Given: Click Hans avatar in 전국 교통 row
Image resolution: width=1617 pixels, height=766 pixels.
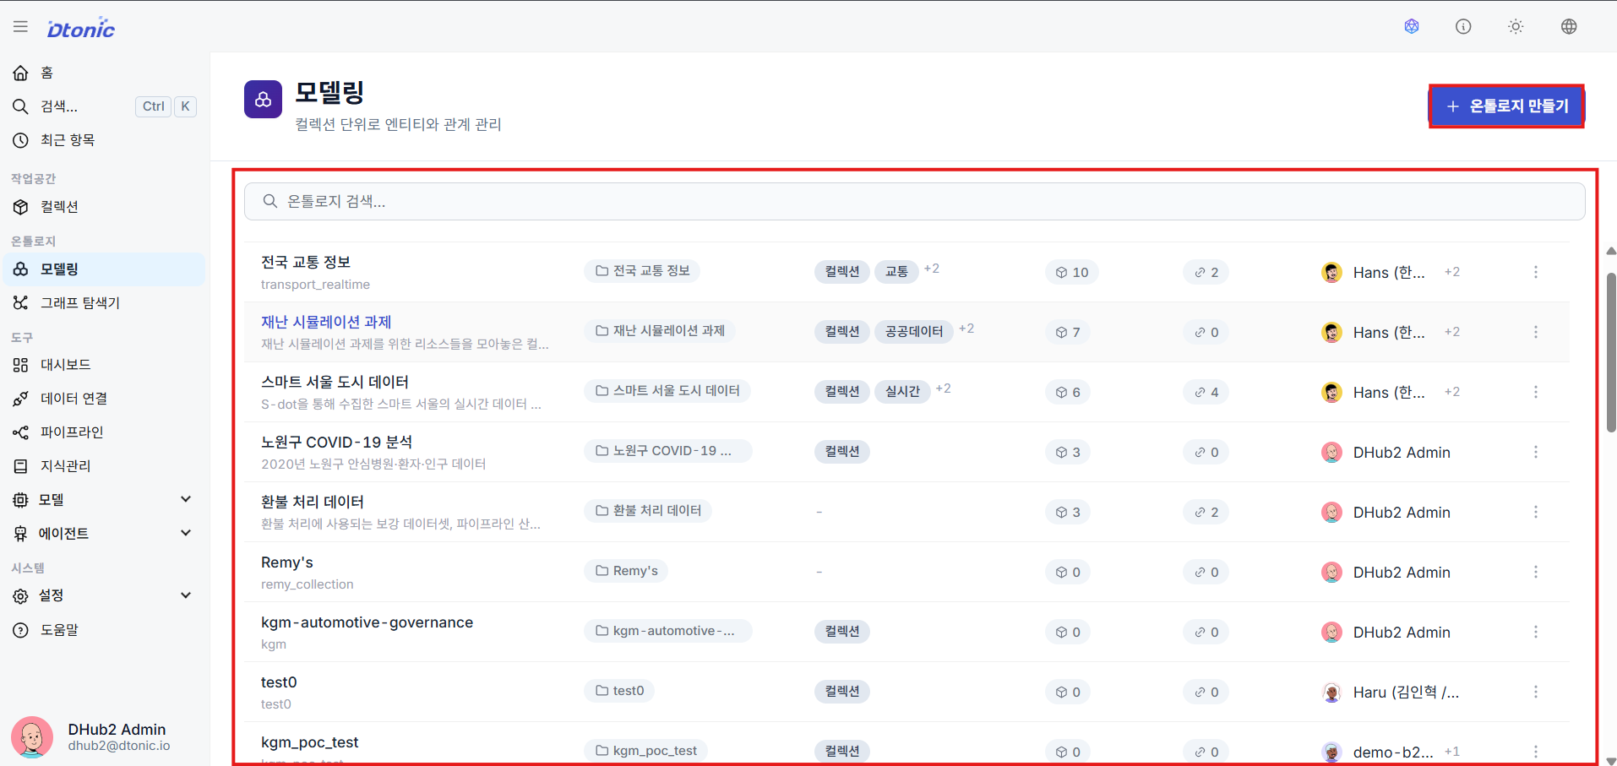Looking at the screenshot, I should (1332, 273).
